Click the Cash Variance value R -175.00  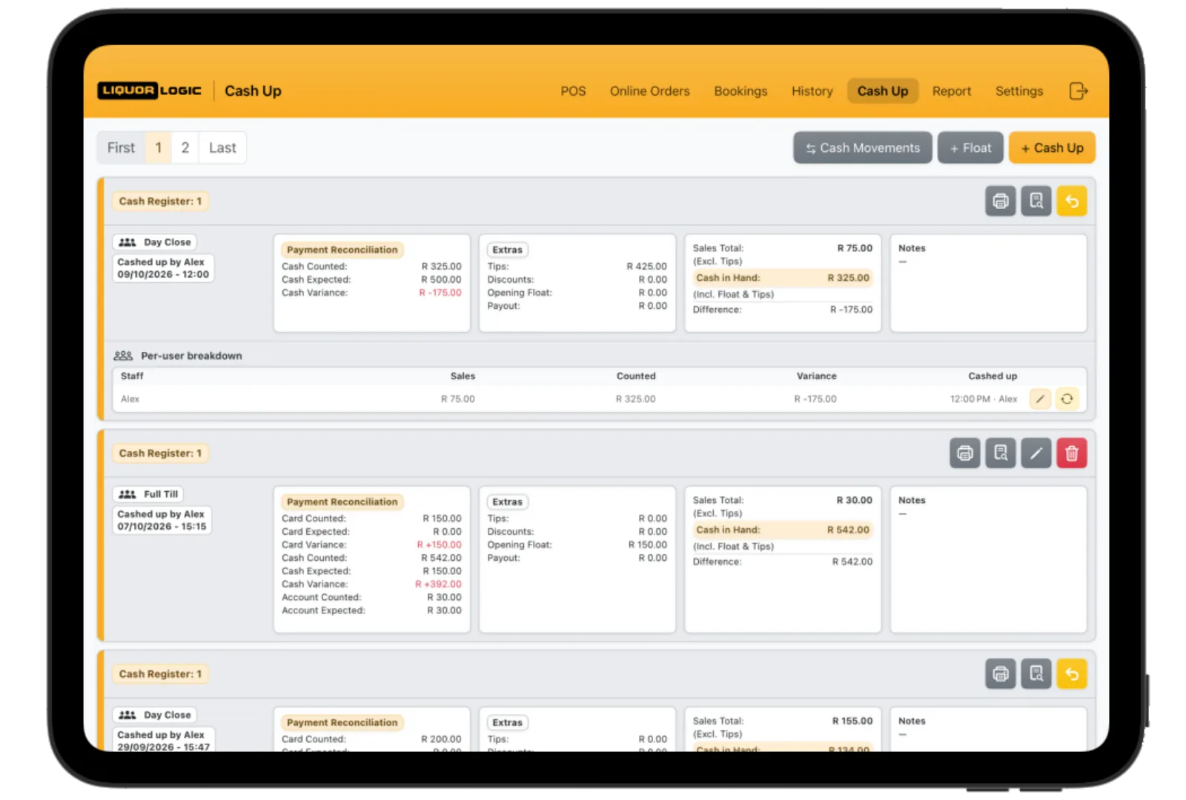[440, 293]
